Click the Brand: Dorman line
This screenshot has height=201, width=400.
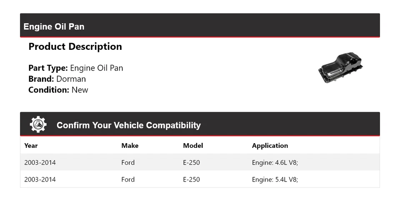(x=57, y=79)
